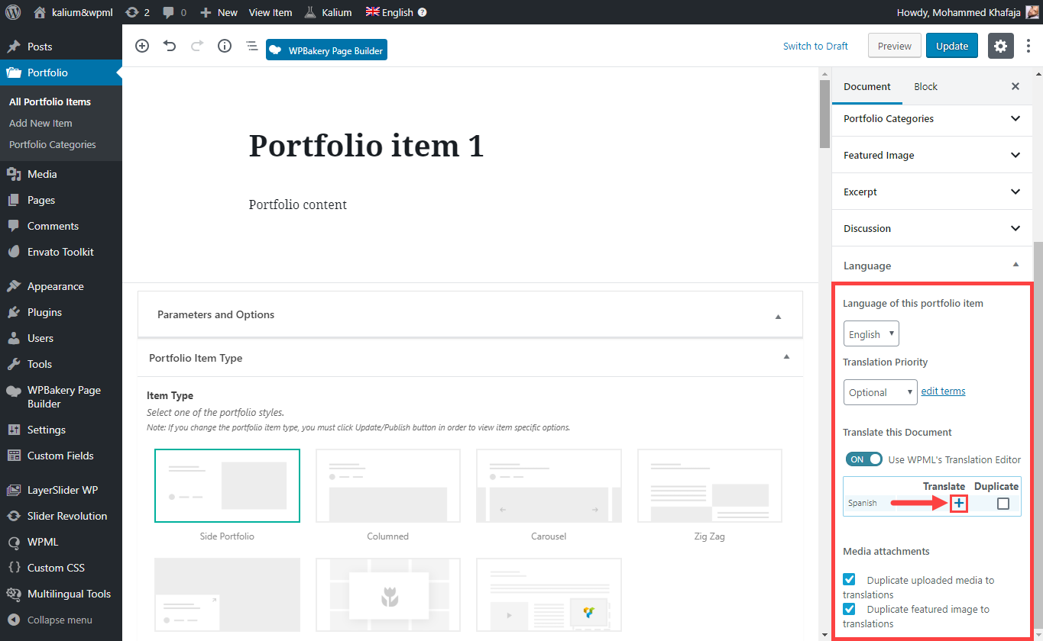Click the Portfolio item 1 title field
1043x641 pixels.
[367, 145]
